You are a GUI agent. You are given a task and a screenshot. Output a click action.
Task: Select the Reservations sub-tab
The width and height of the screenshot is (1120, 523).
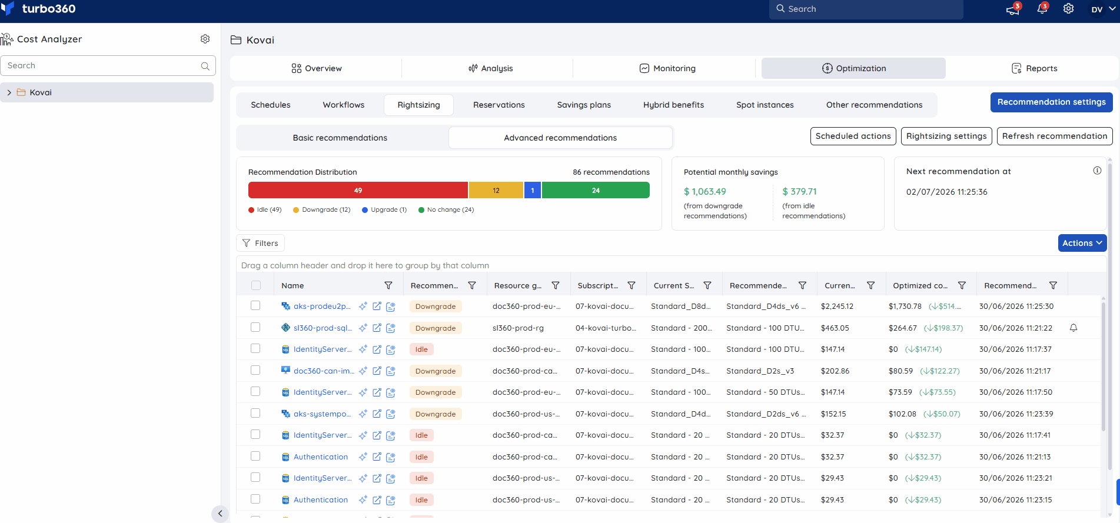click(499, 105)
